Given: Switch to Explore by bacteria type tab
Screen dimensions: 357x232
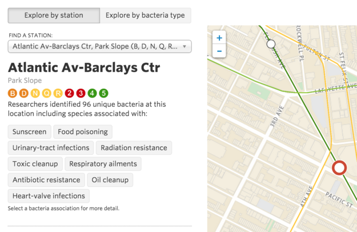Looking at the screenshot, I should pos(145,15).
